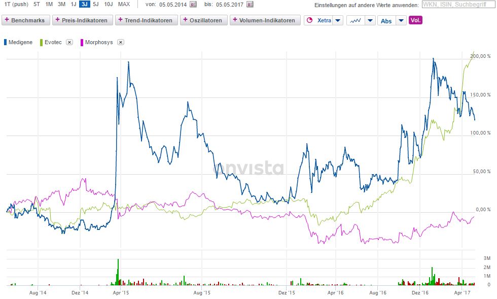Click the Dez '15 axis label
The width and height of the screenshot is (497, 299).
tap(287, 292)
